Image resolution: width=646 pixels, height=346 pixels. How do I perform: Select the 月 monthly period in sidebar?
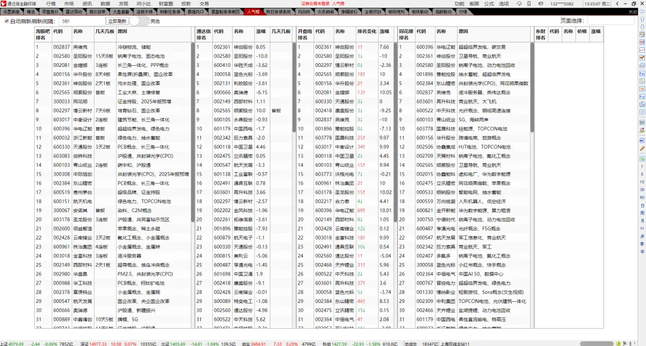click(642, 221)
